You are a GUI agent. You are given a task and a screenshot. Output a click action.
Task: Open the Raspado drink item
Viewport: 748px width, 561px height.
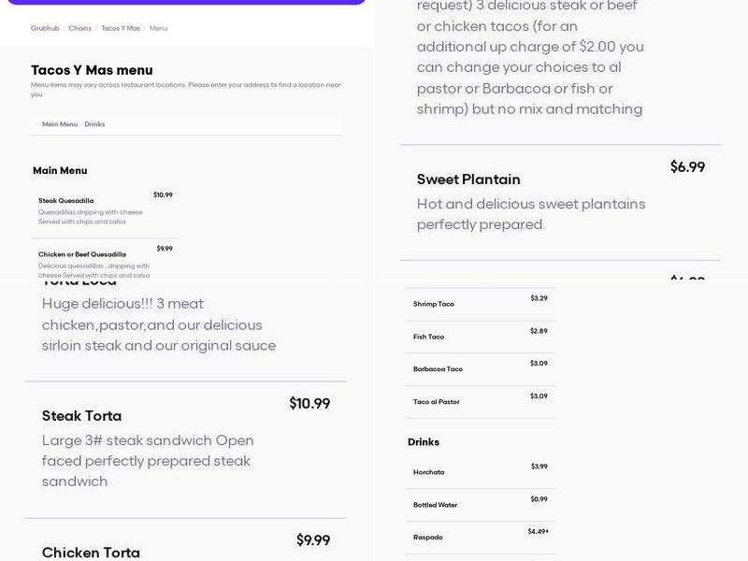(x=428, y=538)
